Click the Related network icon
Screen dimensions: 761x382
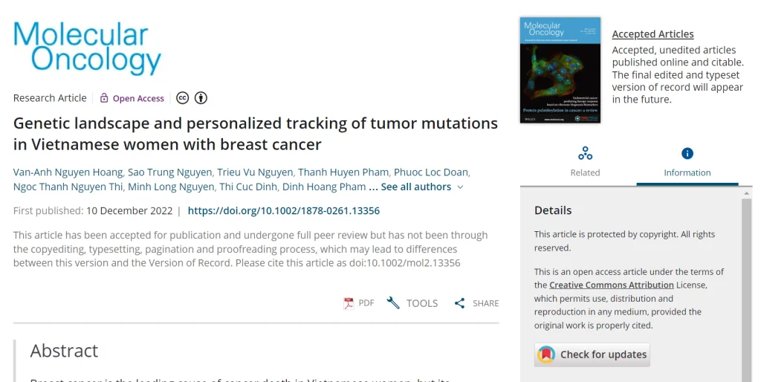pyautogui.click(x=585, y=154)
